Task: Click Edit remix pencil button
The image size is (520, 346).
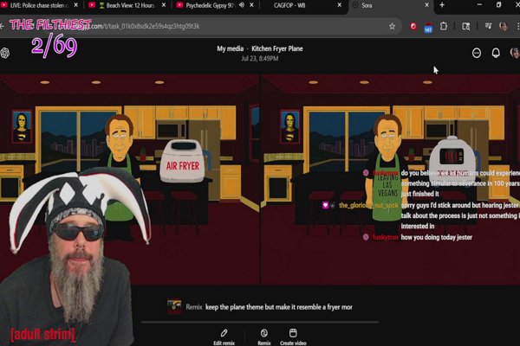Action: click(224, 337)
